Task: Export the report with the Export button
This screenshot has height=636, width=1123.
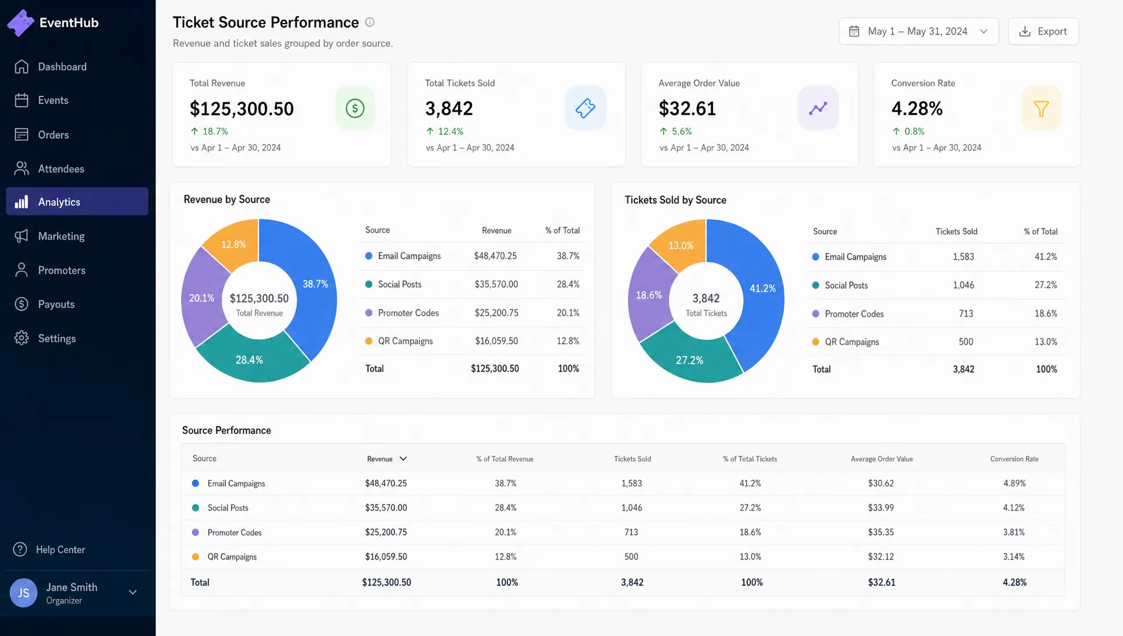Action: tap(1043, 31)
